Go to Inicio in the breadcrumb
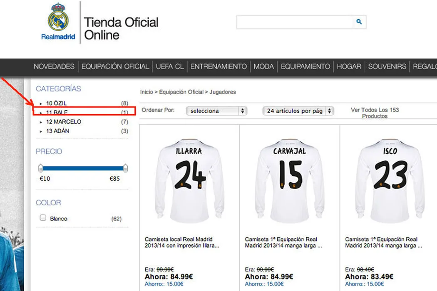Image resolution: width=437 pixels, height=291 pixels. point(146,92)
